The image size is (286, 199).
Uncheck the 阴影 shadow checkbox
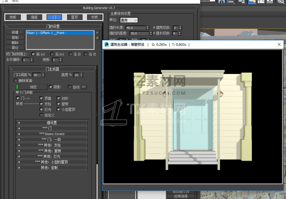coord(51,87)
